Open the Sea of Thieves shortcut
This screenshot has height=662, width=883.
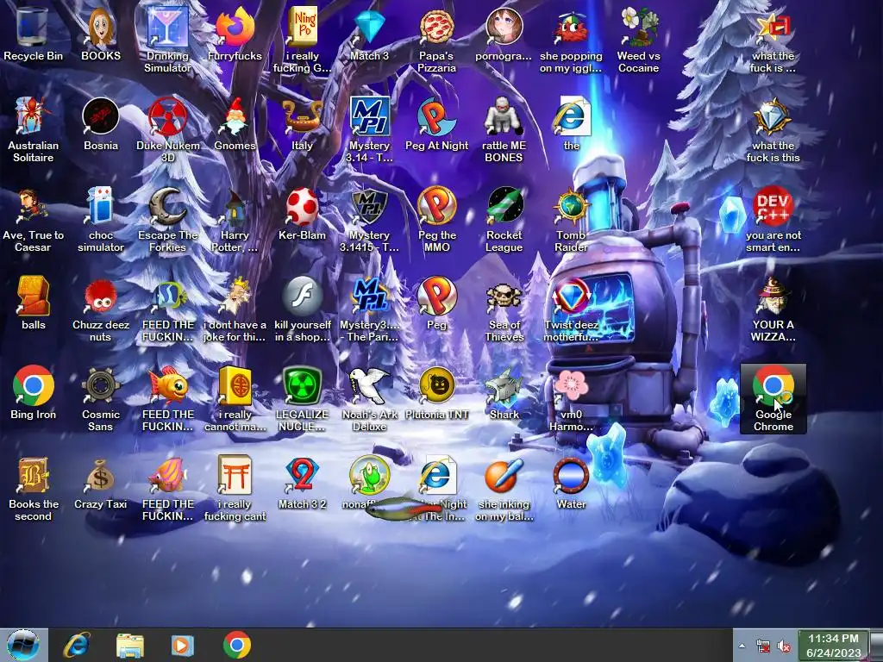pos(504,309)
